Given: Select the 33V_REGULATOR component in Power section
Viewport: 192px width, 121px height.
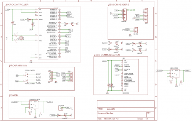Looking at the screenshot, I should 34,104.
